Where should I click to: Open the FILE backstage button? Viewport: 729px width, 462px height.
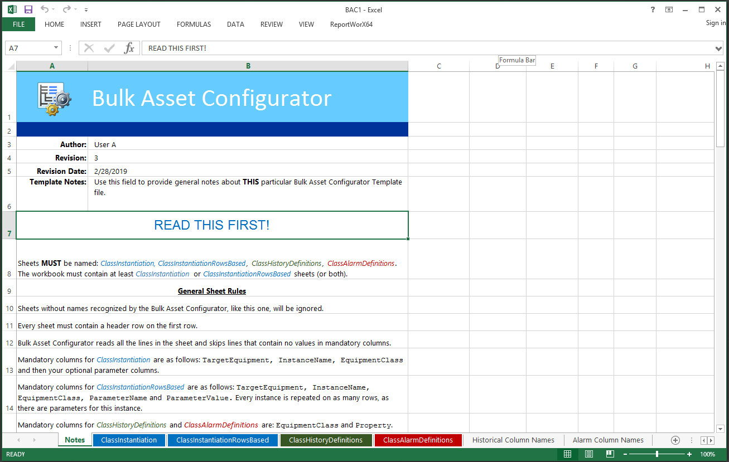click(x=18, y=25)
